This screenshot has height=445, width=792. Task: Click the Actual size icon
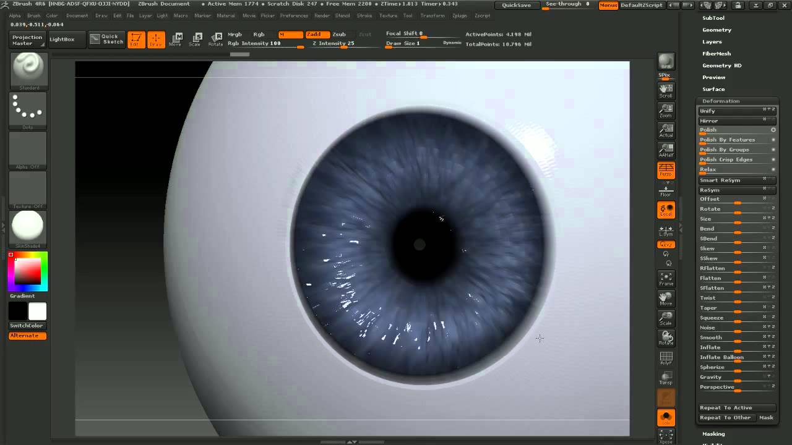[x=666, y=130]
